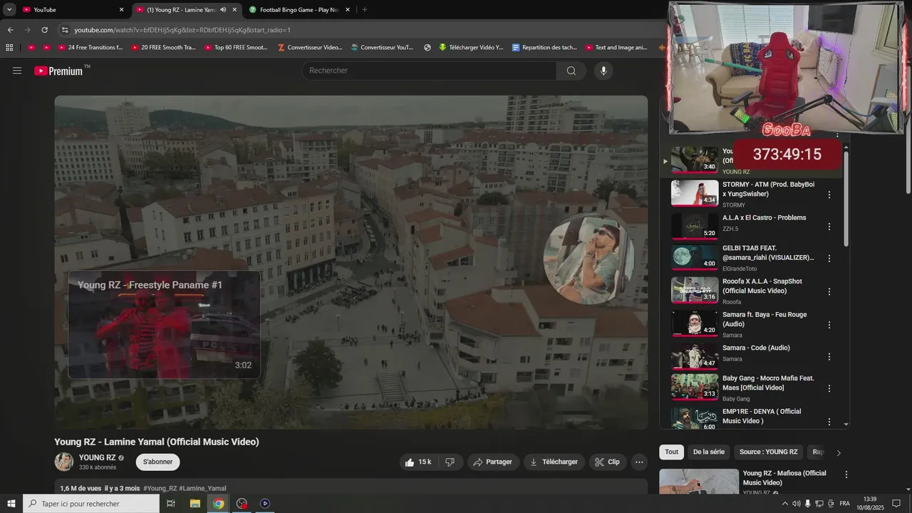The width and height of the screenshot is (912, 513).
Task: Select the 'Tout' filter chip
Action: 671,452
